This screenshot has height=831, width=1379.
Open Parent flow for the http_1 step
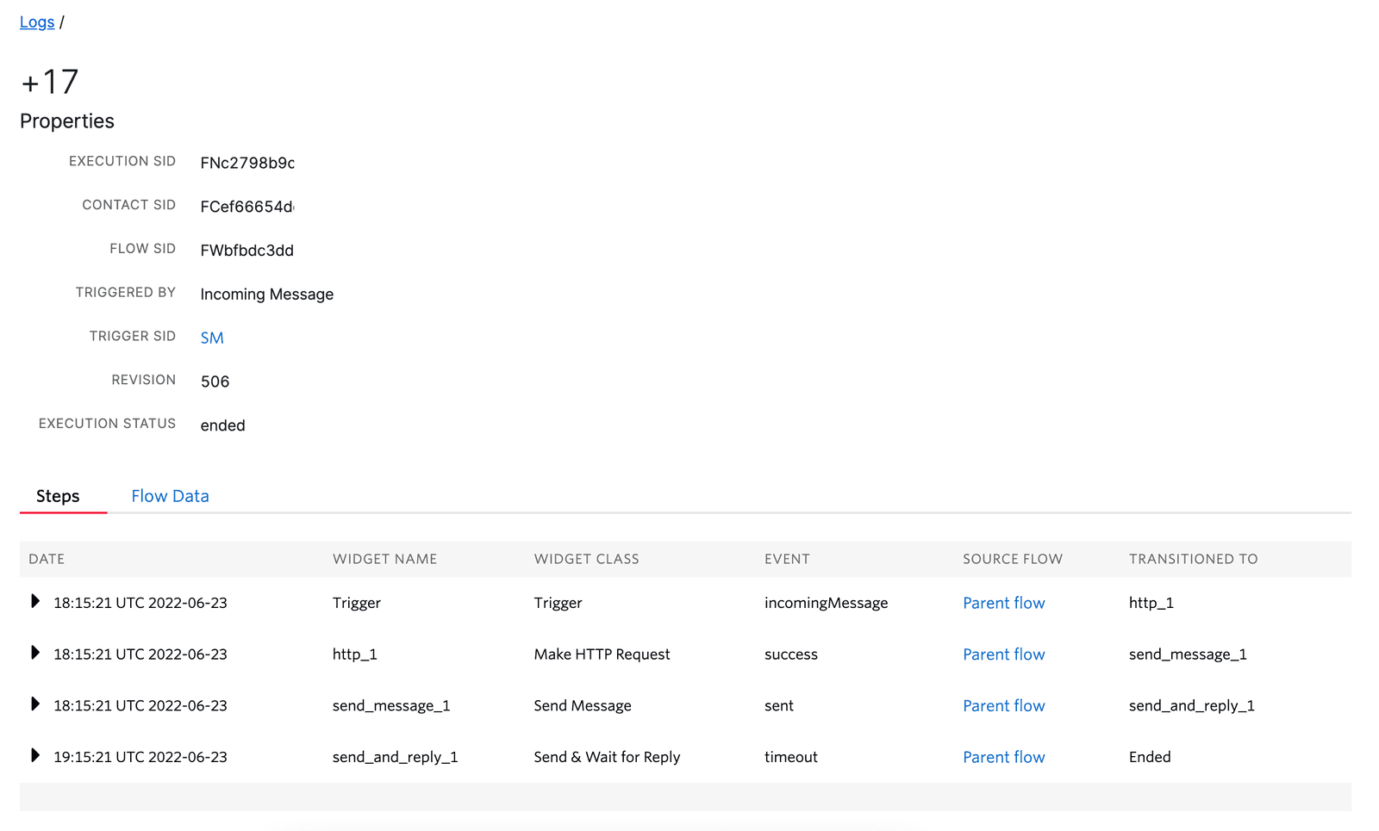tap(1003, 654)
